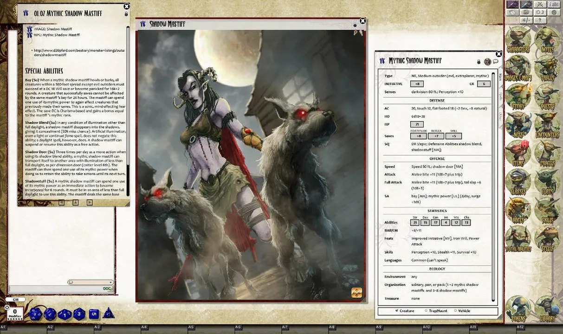Open chat speaker mode dropdown
The image size is (563, 334).
pyautogui.click(x=91, y=282)
